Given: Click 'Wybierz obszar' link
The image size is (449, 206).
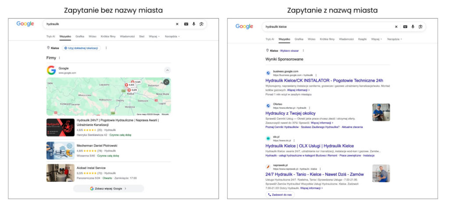Looking at the screenshot, I should [x=289, y=51].
